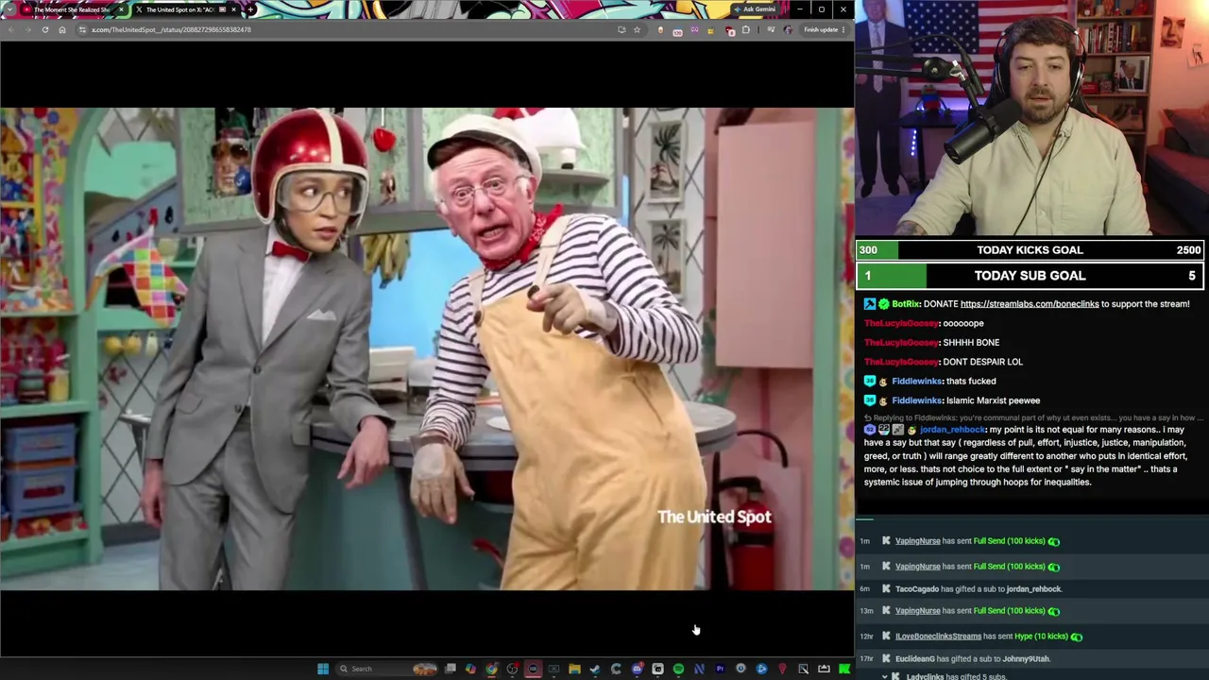The width and height of the screenshot is (1209, 680).
Task: Open the green Kick app on the taskbar
Action: (844, 669)
